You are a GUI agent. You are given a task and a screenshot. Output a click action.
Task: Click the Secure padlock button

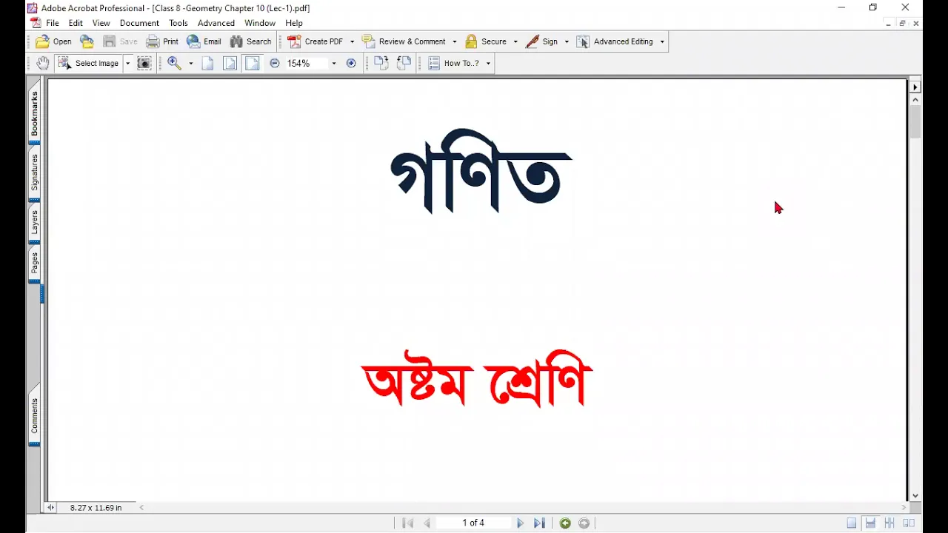tap(486, 41)
